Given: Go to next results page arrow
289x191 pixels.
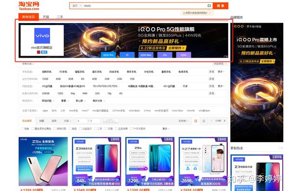Looking at the screenshot, I should coord(224,120).
